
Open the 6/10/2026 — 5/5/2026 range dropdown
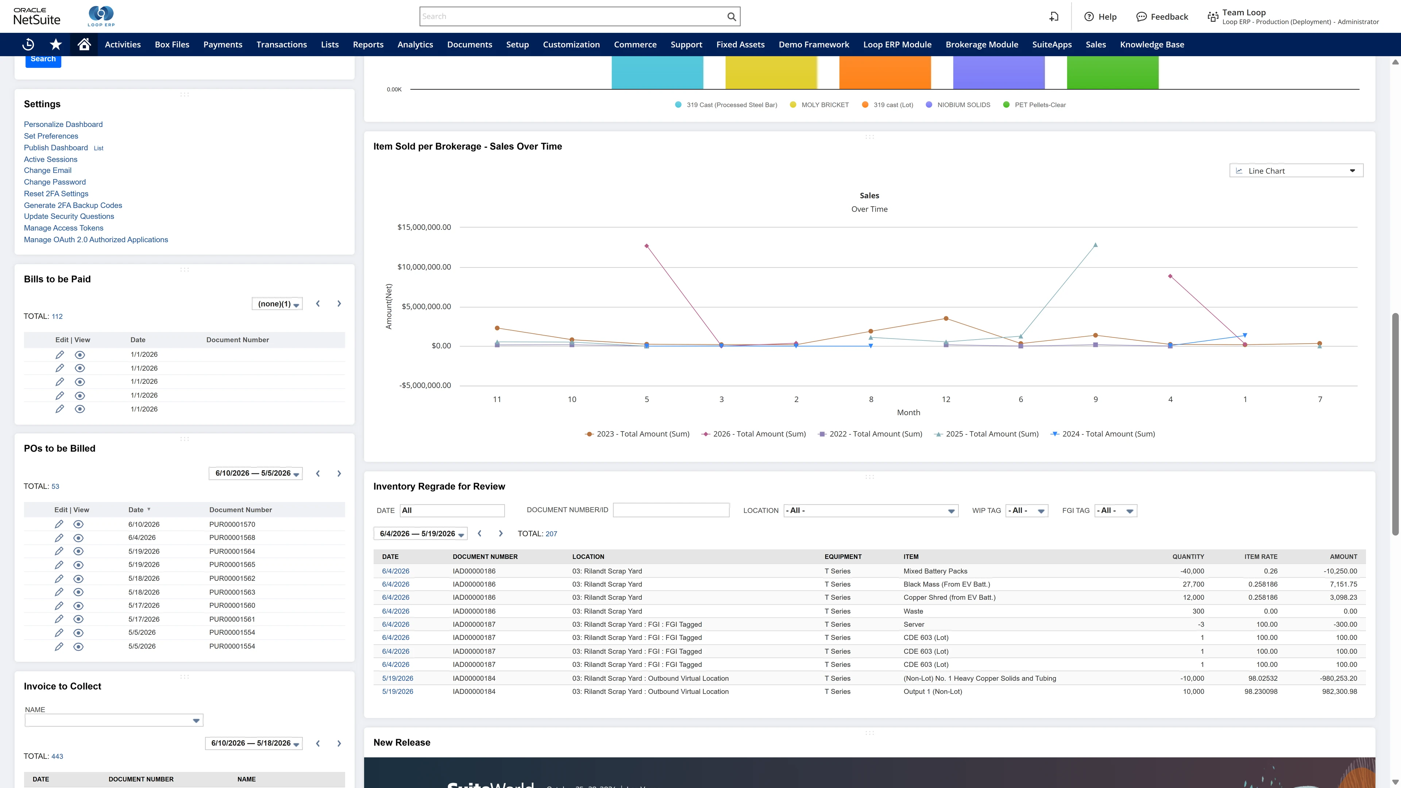pyautogui.click(x=256, y=473)
